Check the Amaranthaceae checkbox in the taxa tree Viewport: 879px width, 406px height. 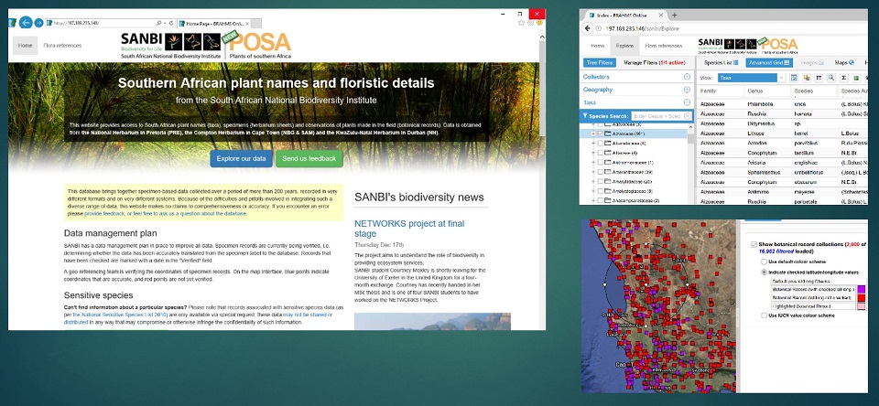pos(601,172)
